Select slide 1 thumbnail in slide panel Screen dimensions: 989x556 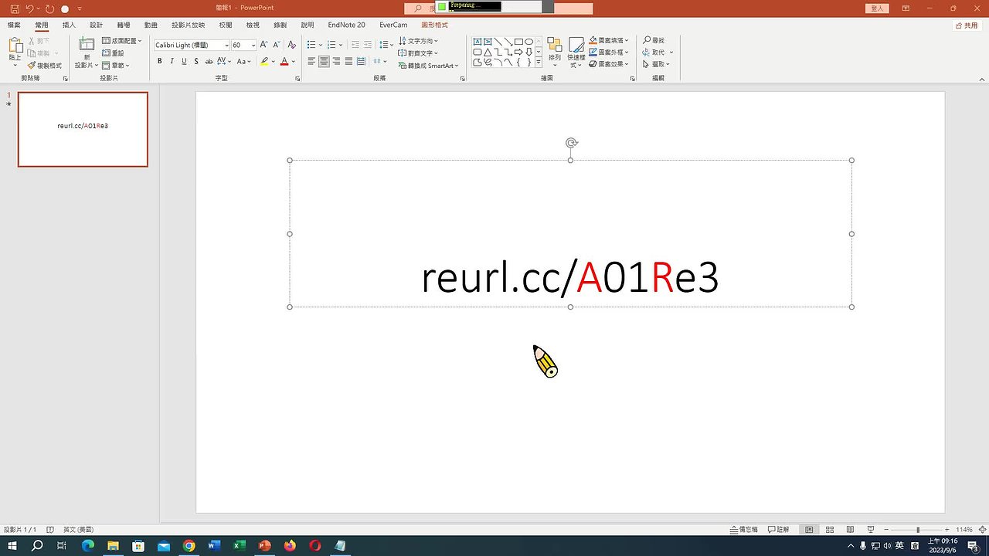83,129
